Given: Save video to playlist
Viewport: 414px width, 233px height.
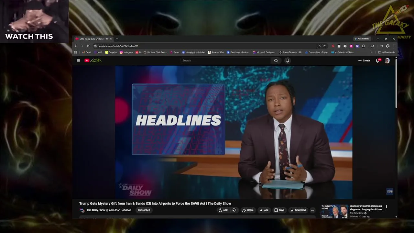Looking at the screenshot, I should pos(279,210).
